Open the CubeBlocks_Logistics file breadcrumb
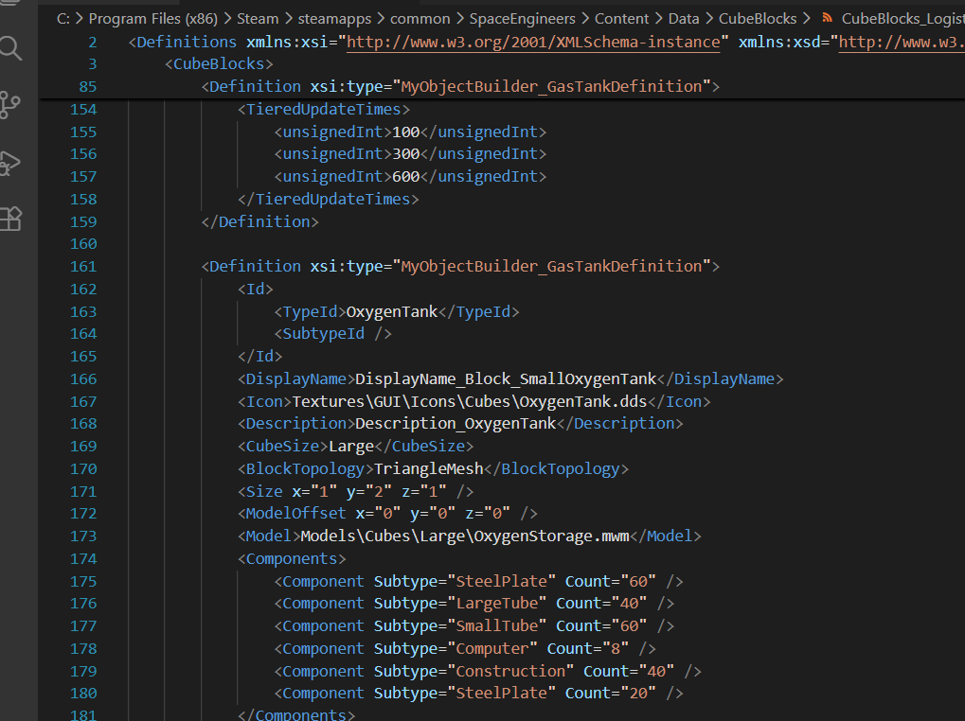The width and height of the screenshot is (965, 721). point(900,18)
